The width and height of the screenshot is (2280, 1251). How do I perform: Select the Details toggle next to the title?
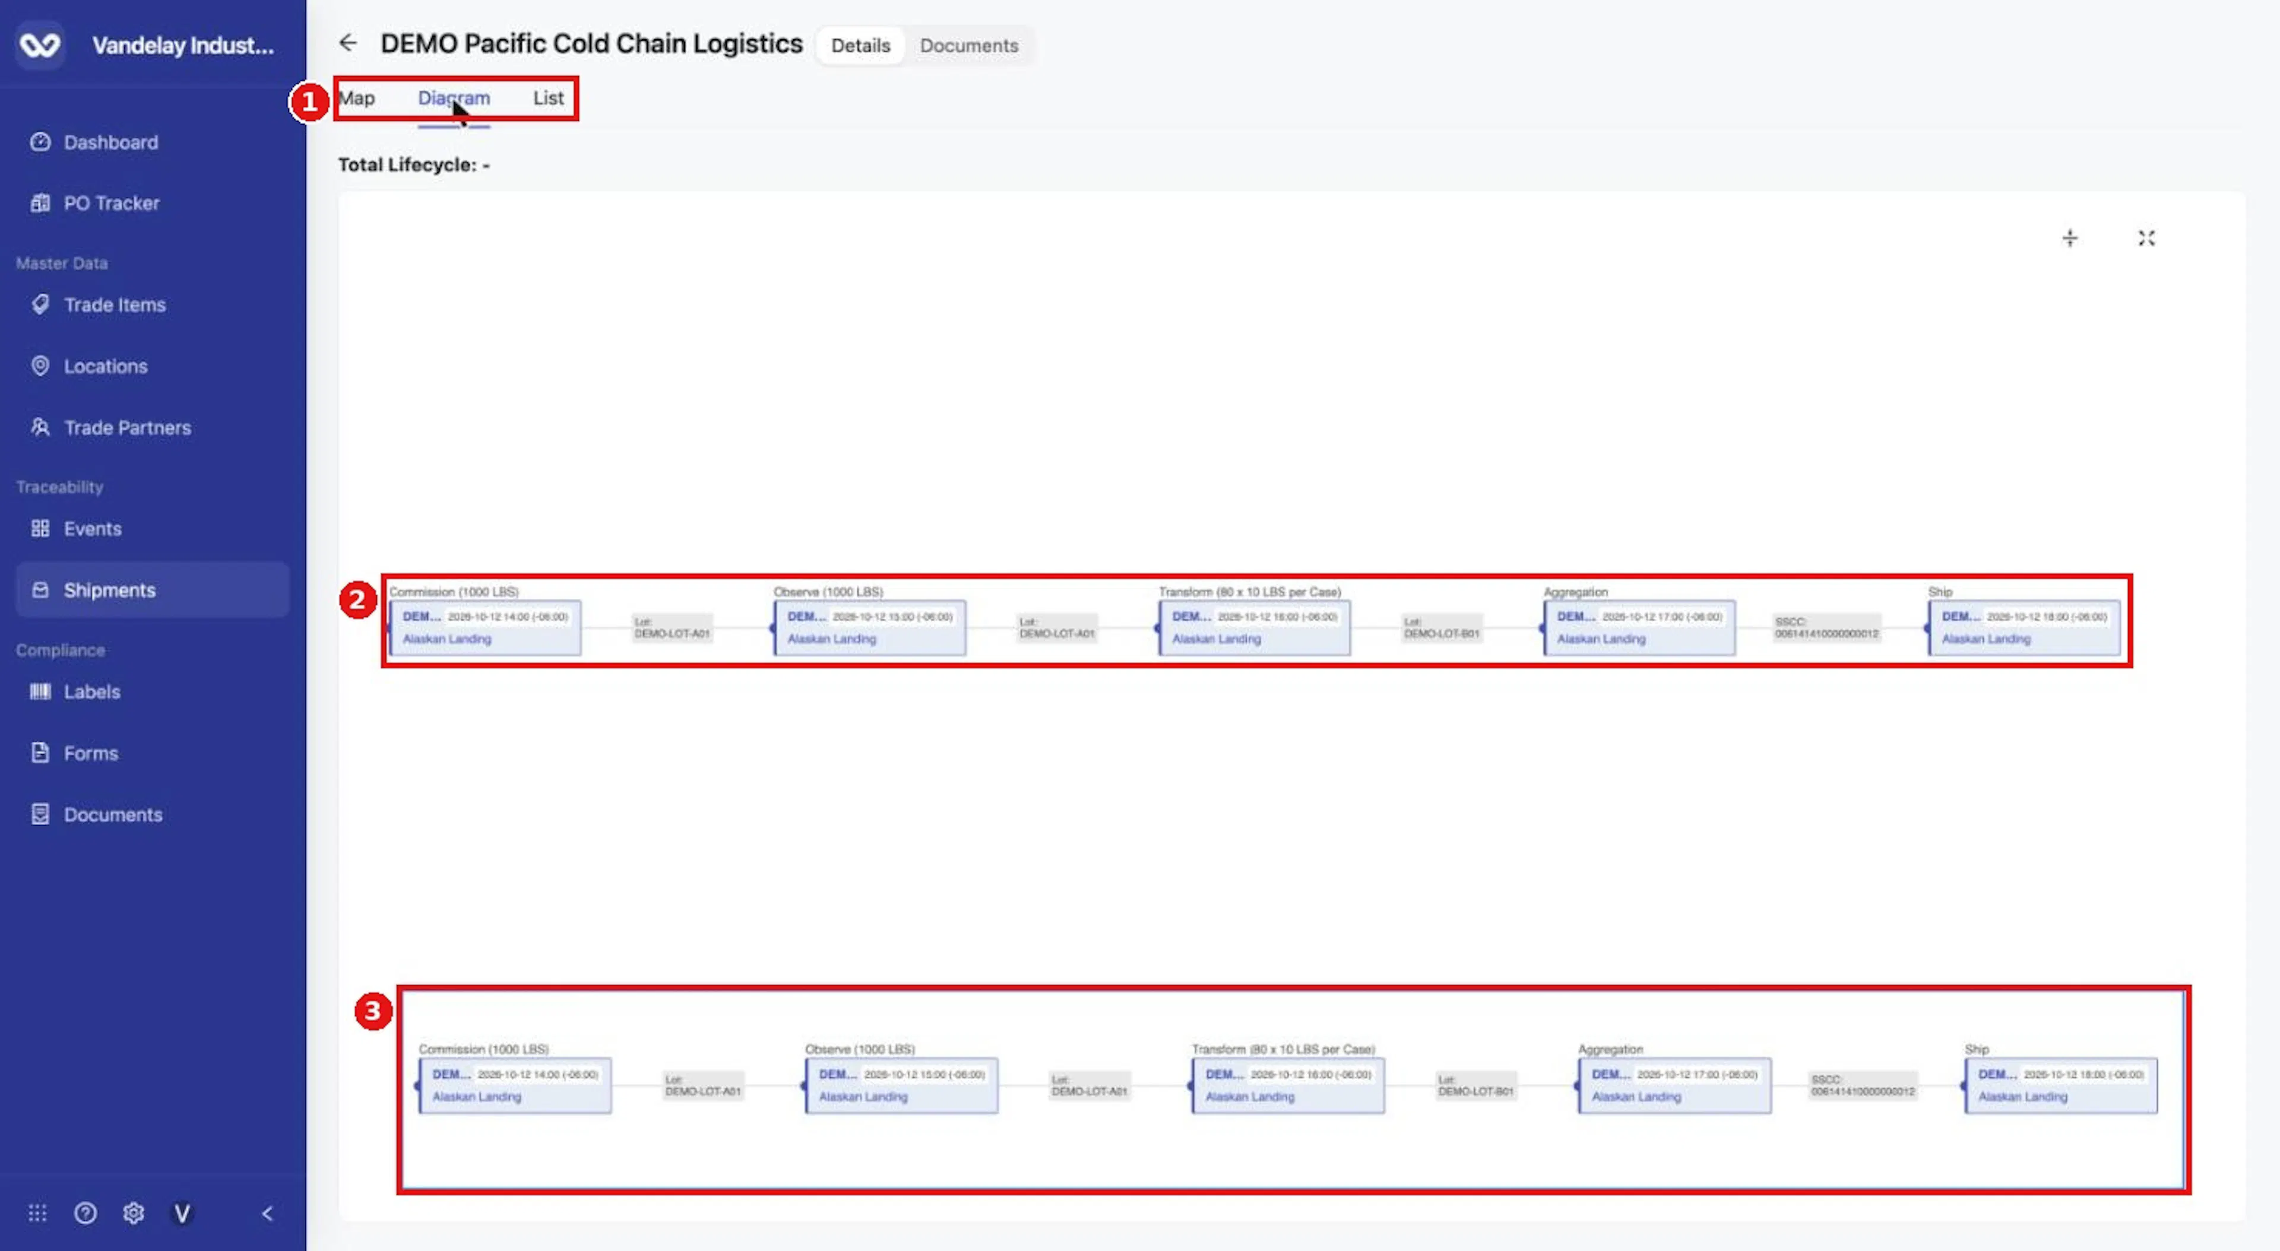pyautogui.click(x=860, y=45)
